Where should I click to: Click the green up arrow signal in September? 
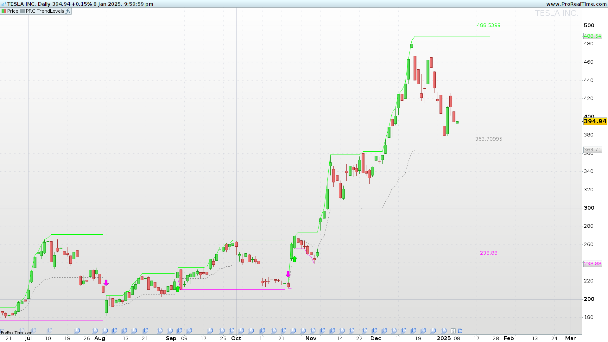pyautogui.click(x=178, y=288)
